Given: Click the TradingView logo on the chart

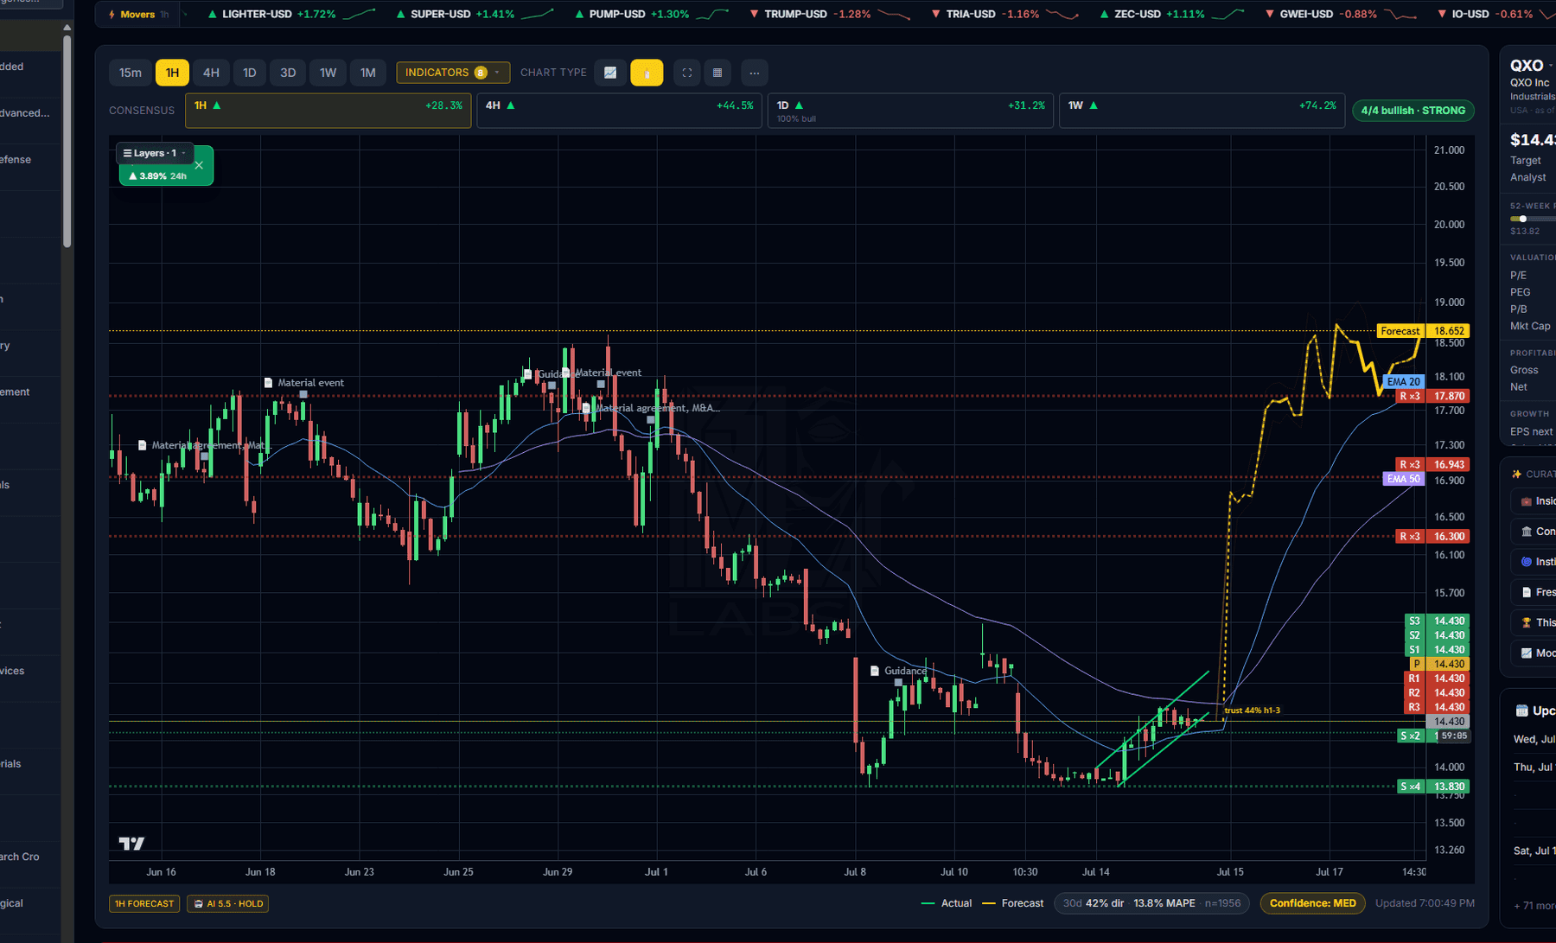Looking at the screenshot, I should pyautogui.click(x=131, y=843).
